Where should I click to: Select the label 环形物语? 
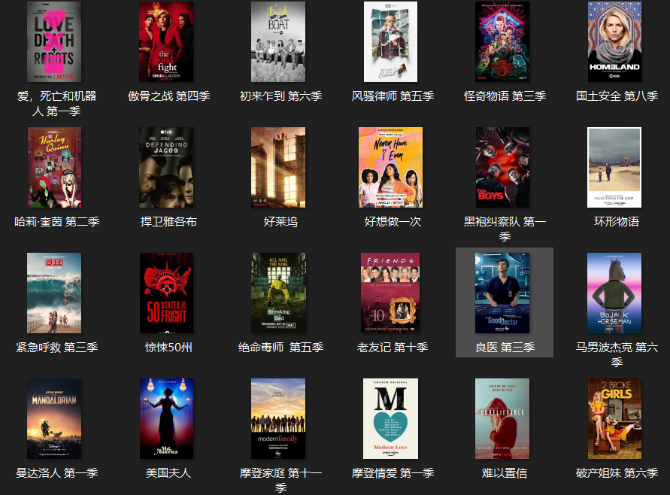coord(617,222)
